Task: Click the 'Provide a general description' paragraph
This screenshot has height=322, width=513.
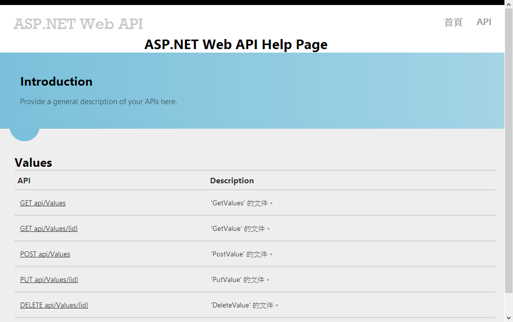Action: [x=99, y=102]
